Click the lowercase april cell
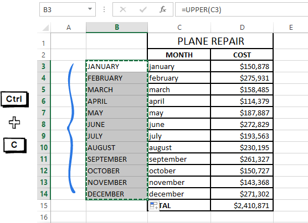 [179, 101]
